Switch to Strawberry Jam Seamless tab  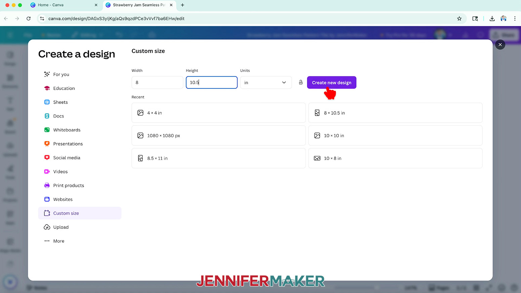coord(139,5)
